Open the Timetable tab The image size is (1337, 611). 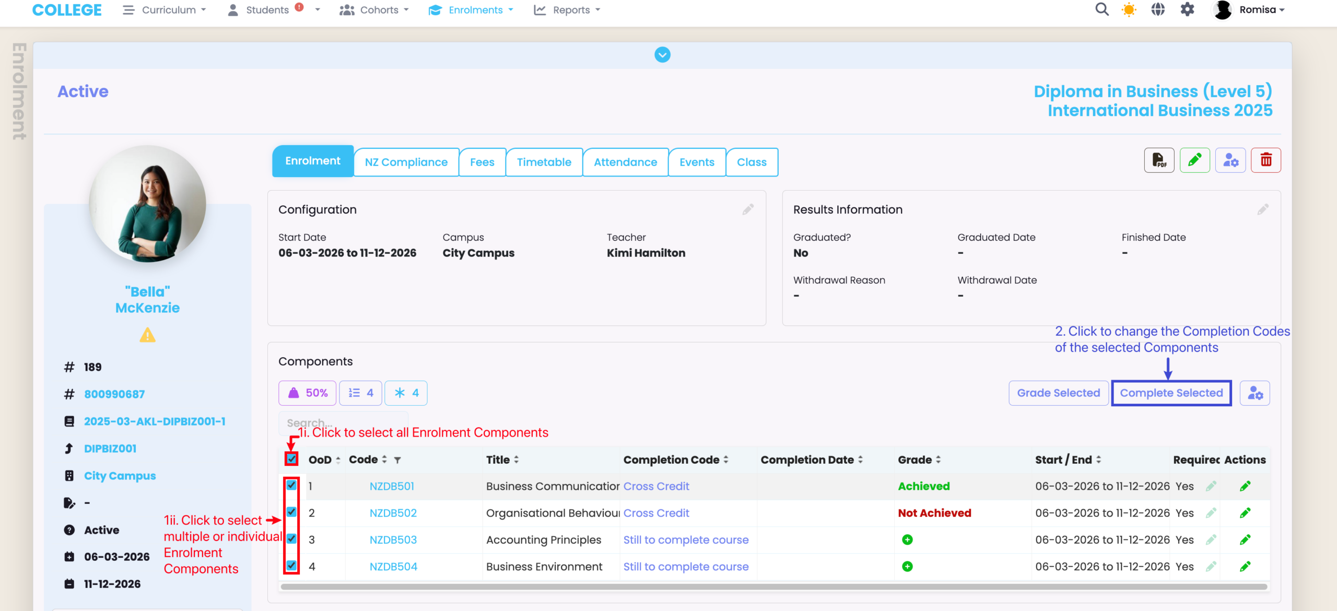[544, 162]
